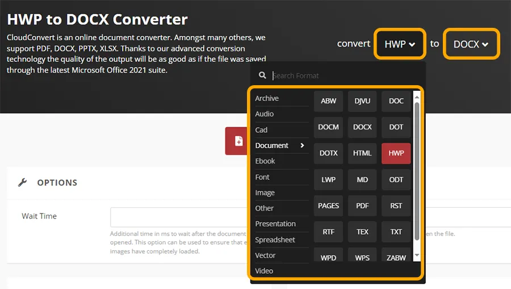Choose the WPD format
511x289 pixels.
click(x=329, y=255)
